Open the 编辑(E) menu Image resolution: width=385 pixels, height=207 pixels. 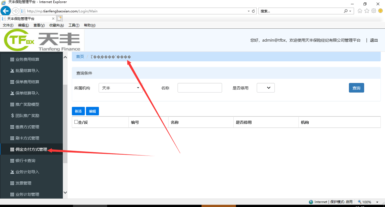tap(23, 25)
